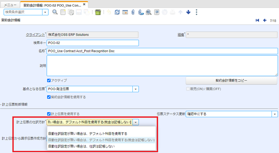Click the greyed-out Save and New icon
Screen dimensions: 279x153
tap(87, 12)
